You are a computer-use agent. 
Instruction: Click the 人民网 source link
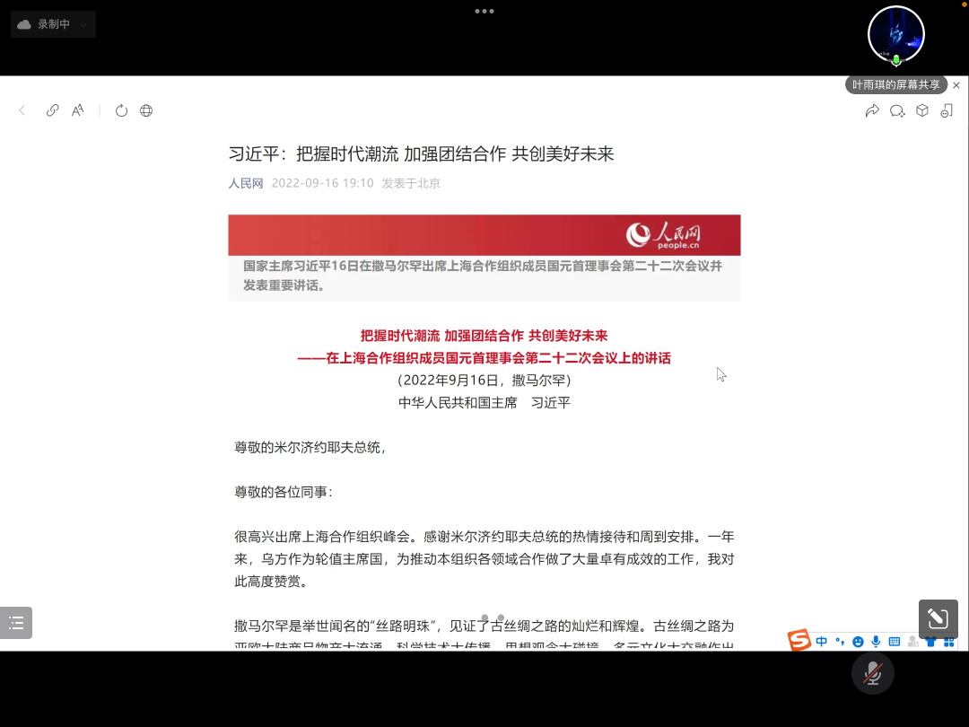tap(246, 183)
